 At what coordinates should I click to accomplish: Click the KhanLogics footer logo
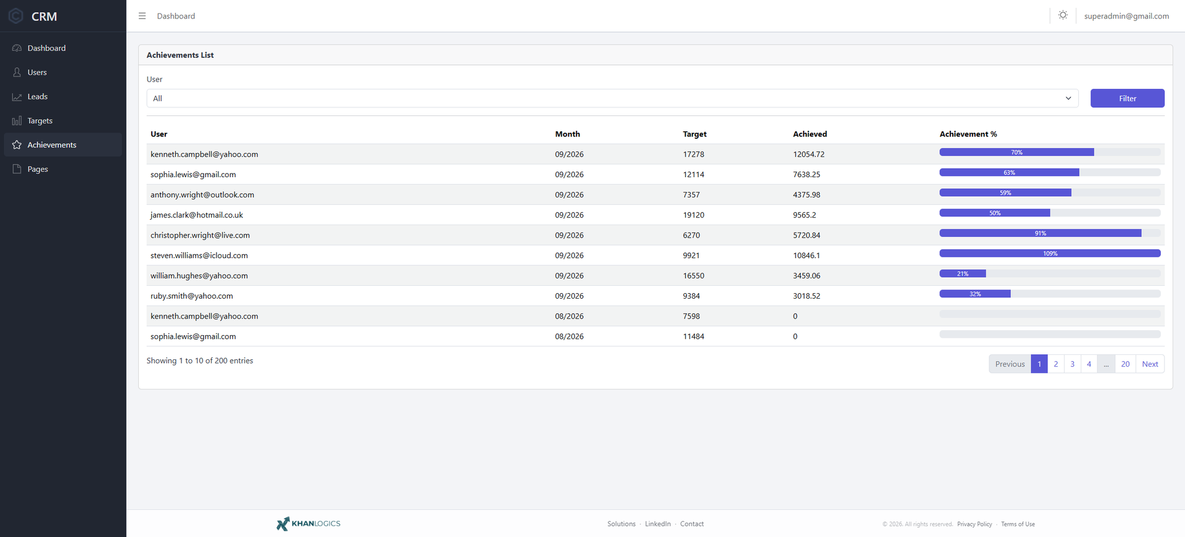click(x=309, y=523)
